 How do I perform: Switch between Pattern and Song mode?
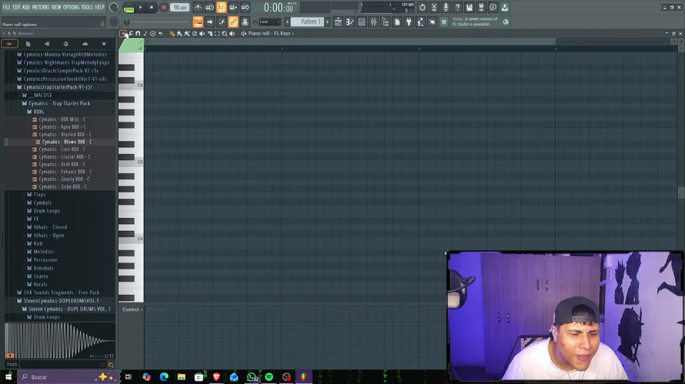pos(129,8)
